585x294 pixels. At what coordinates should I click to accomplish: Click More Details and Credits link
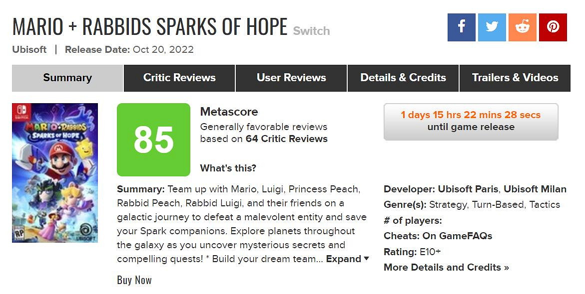tap(446, 268)
